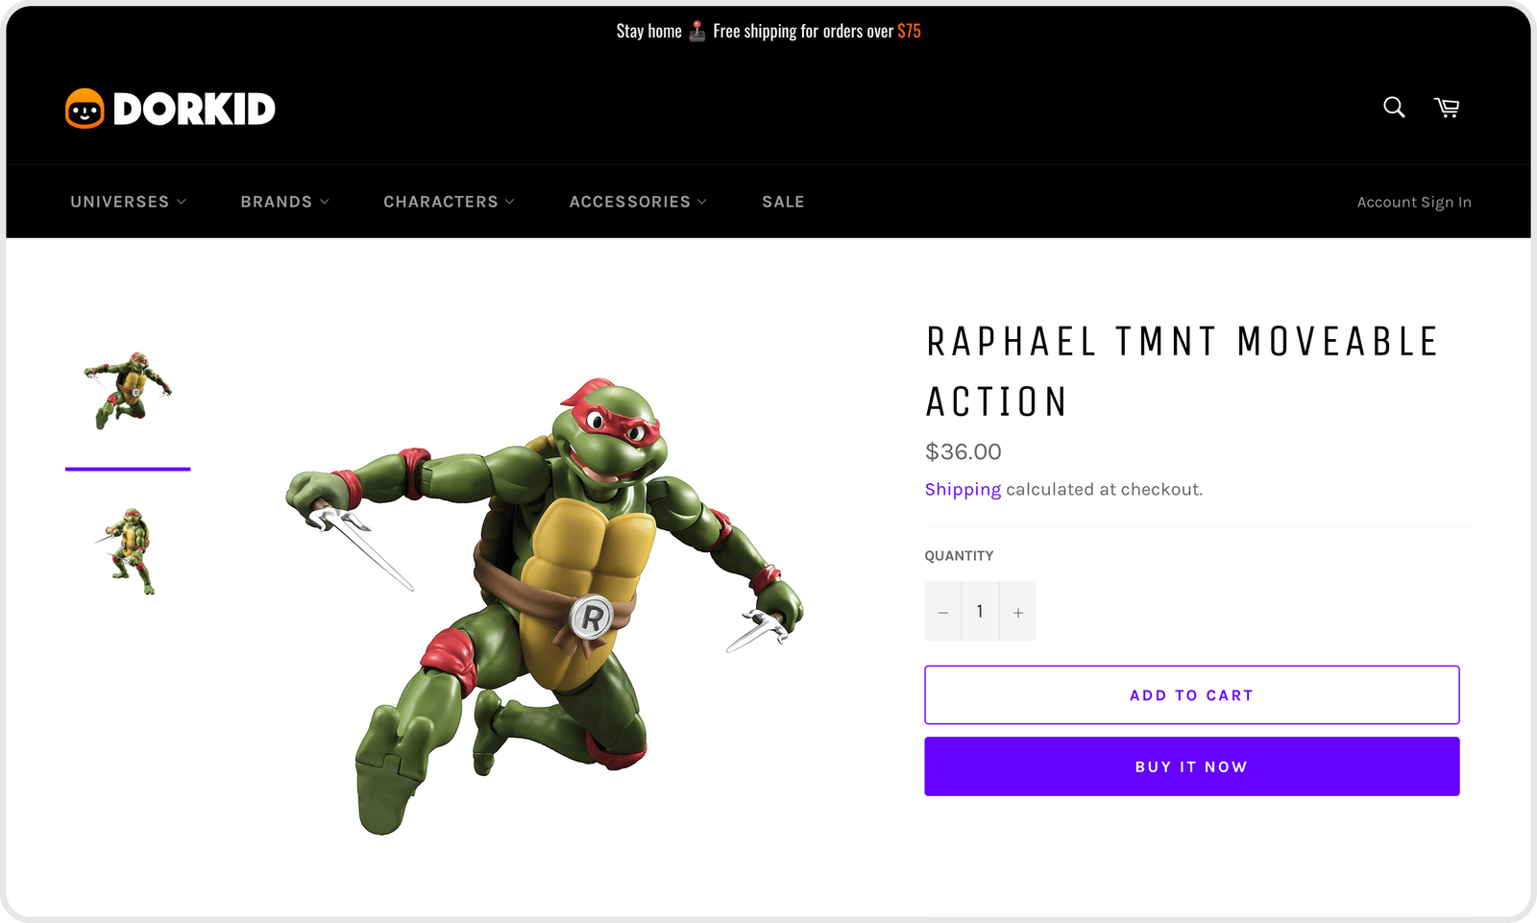1537x923 pixels.
Task: Increase quantity with the plus button
Action: pyautogui.click(x=1017, y=612)
